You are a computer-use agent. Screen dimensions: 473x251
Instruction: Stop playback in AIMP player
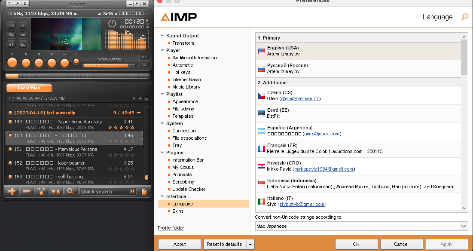pyautogui.click(x=39, y=62)
